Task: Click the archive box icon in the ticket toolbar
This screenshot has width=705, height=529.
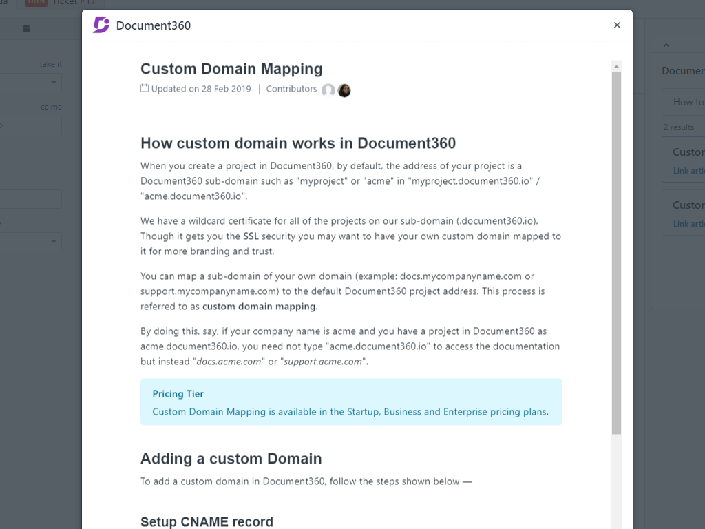Action: [x=26, y=29]
